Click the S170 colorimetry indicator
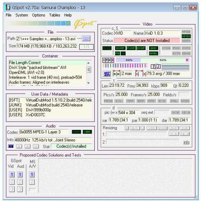The width and height of the screenshot is (201, 202). [x=176, y=53]
